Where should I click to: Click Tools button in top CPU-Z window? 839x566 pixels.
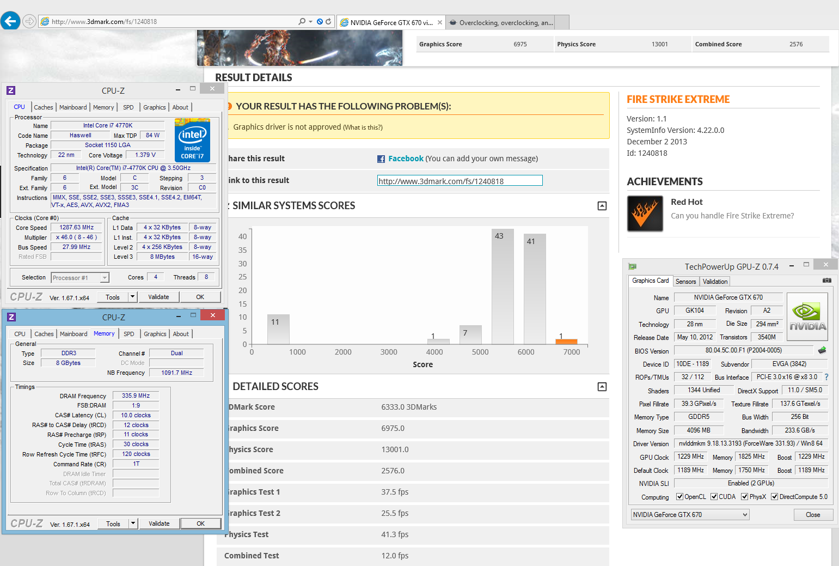113,297
